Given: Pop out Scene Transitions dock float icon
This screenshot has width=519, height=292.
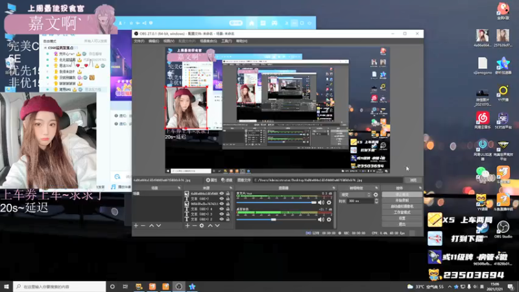Looking at the screenshot, I should [376, 188].
